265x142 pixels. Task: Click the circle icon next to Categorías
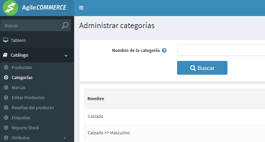click(x=6, y=77)
